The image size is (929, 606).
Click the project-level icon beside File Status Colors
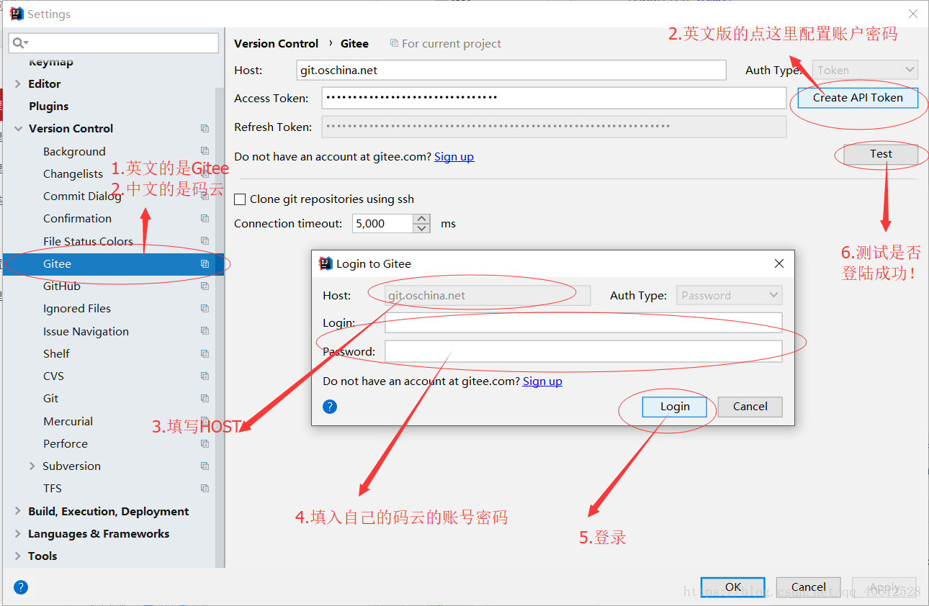click(x=205, y=241)
